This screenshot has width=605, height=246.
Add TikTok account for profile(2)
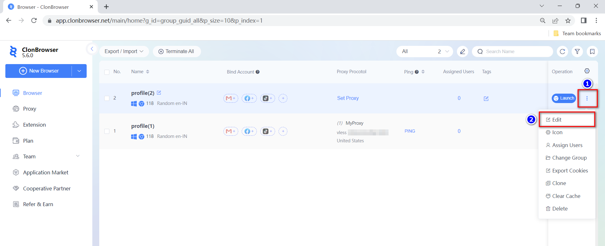point(267,98)
